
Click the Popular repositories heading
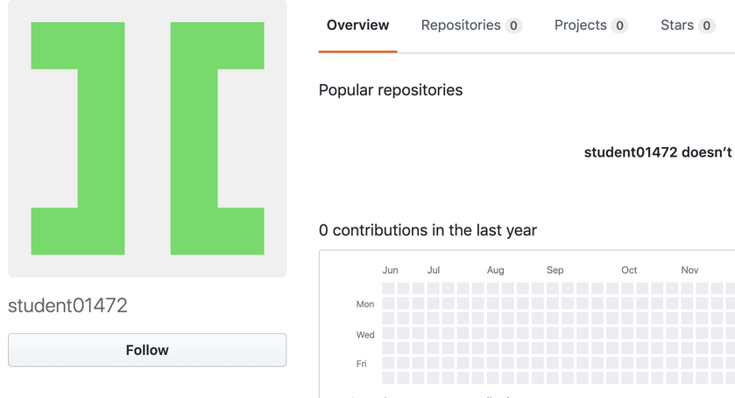pos(391,90)
